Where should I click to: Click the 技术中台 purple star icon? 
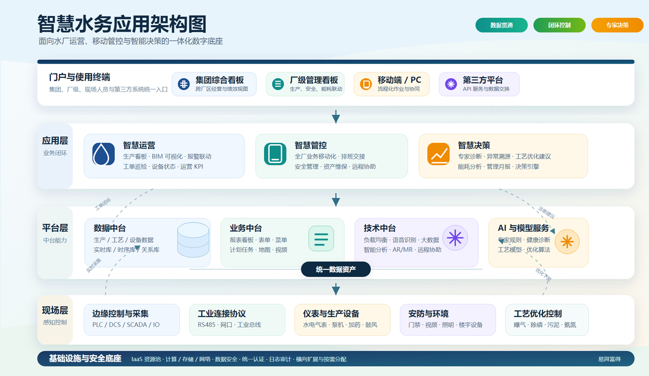[x=455, y=238]
